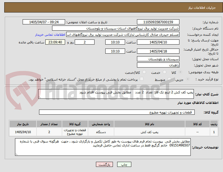Click the remaining days field showing 2
Screen dimensions: 223x172
tap(85, 42)
